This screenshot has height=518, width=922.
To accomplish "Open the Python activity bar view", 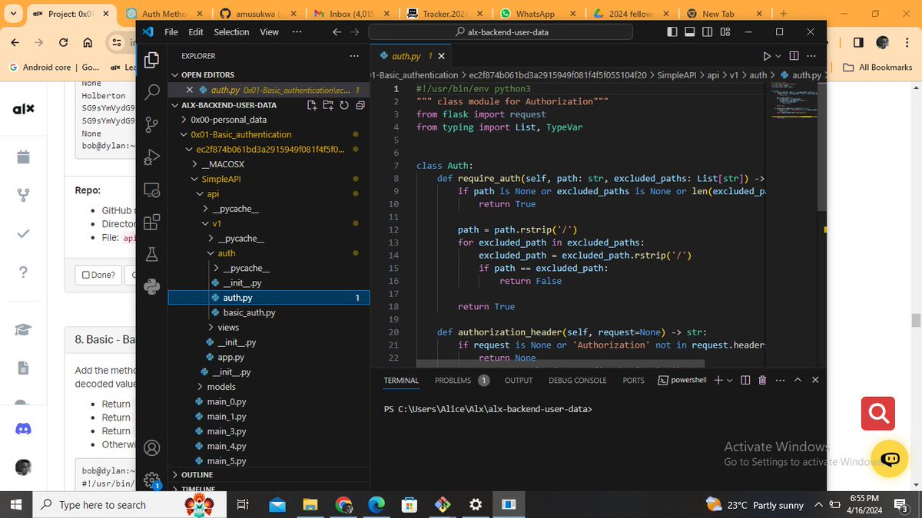I will (x=152, y=286).
